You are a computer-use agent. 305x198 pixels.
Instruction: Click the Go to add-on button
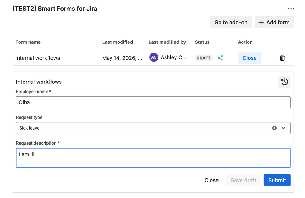[231, 22]
